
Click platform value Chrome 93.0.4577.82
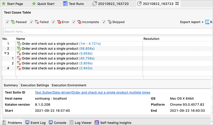coord(187,105)
